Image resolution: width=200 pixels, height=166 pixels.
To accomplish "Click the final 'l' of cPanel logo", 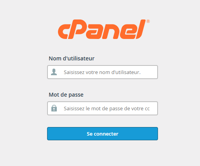I will pos(141,29).
